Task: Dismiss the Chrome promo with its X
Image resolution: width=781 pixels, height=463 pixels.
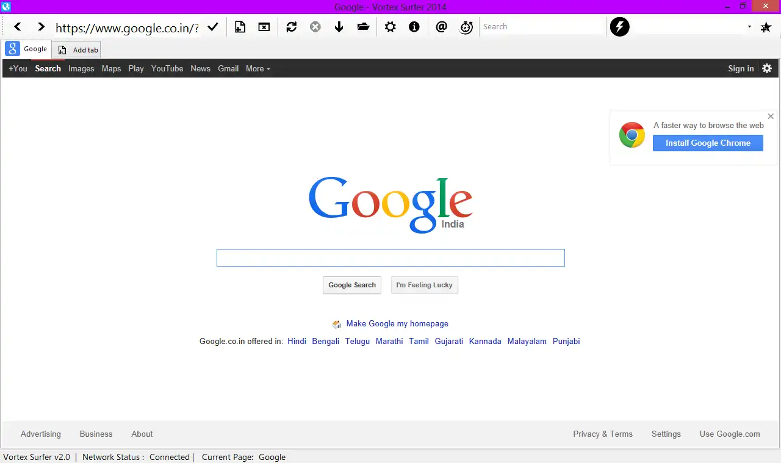Action: (771, 116)
